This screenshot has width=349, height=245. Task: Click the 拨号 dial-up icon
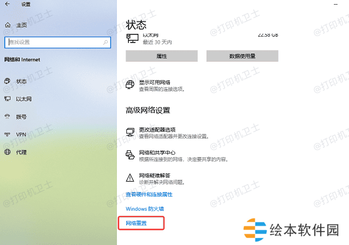[8, 116]
